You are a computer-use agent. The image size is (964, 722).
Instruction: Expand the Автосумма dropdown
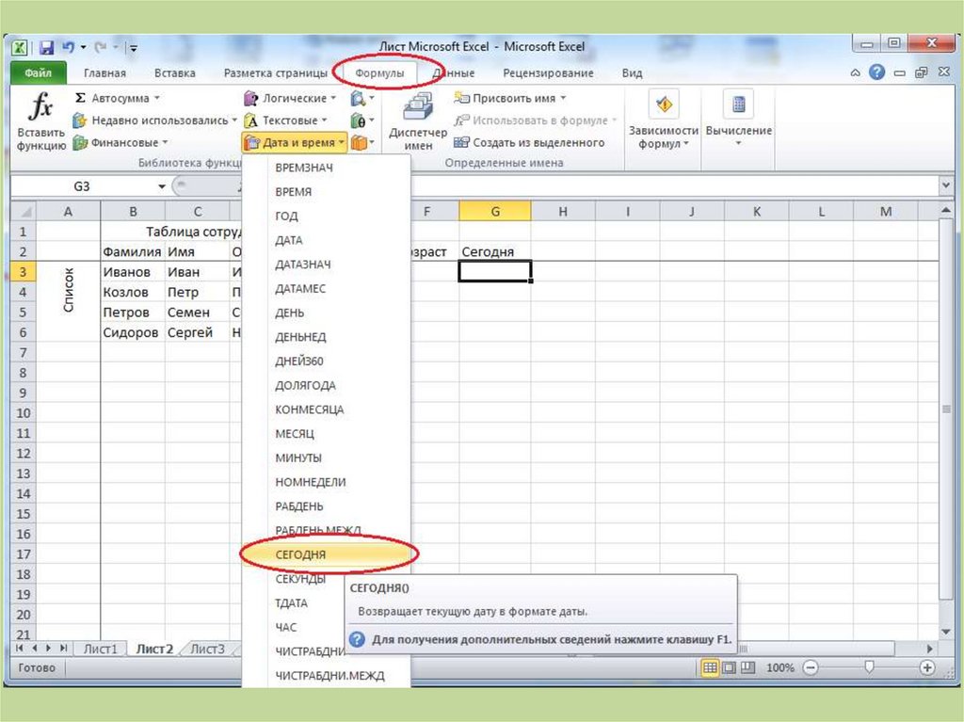click(157, 98)
